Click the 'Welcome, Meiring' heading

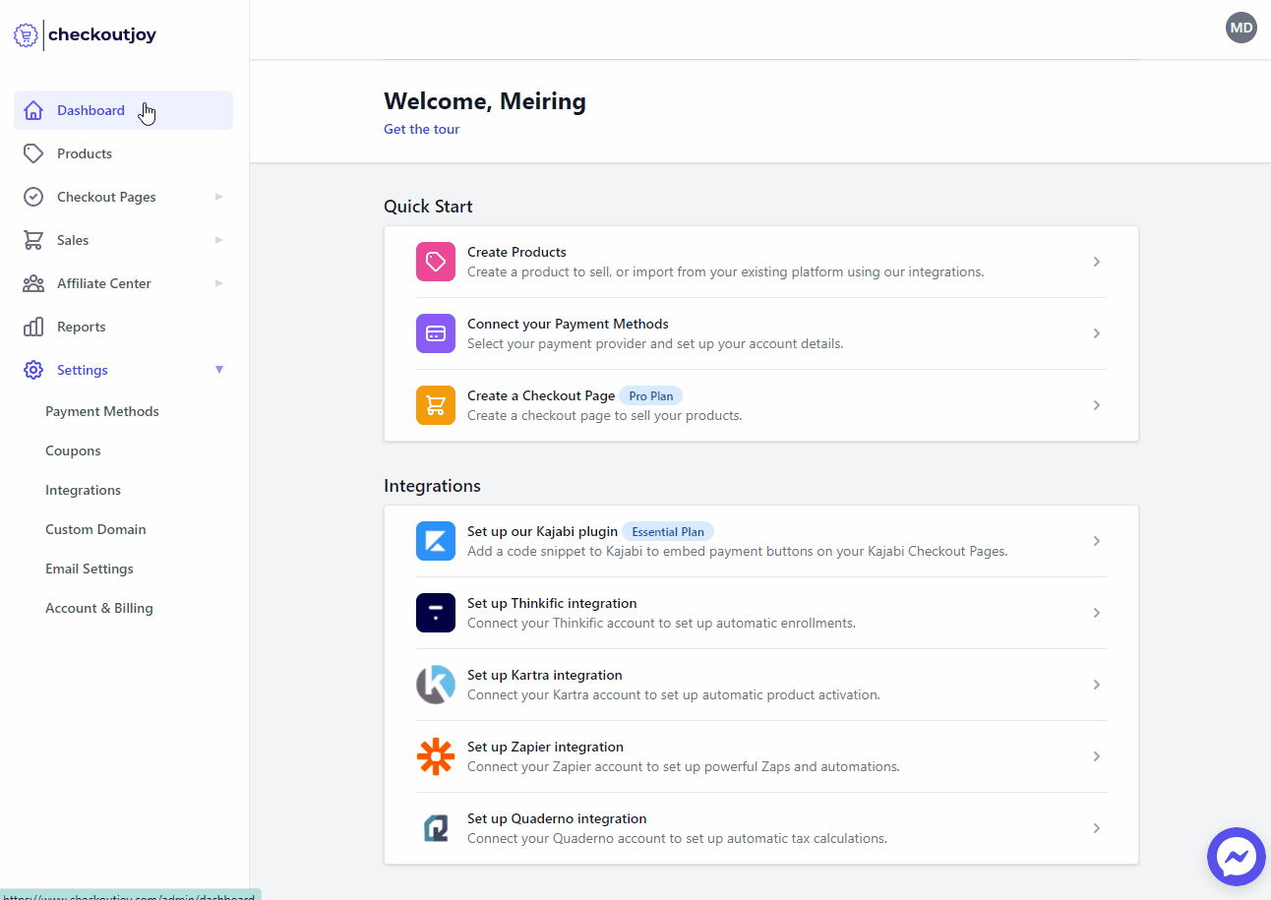[x=485, y=101]
